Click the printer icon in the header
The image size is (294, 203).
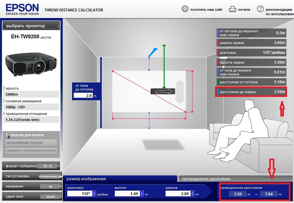(x=232, y=9)
